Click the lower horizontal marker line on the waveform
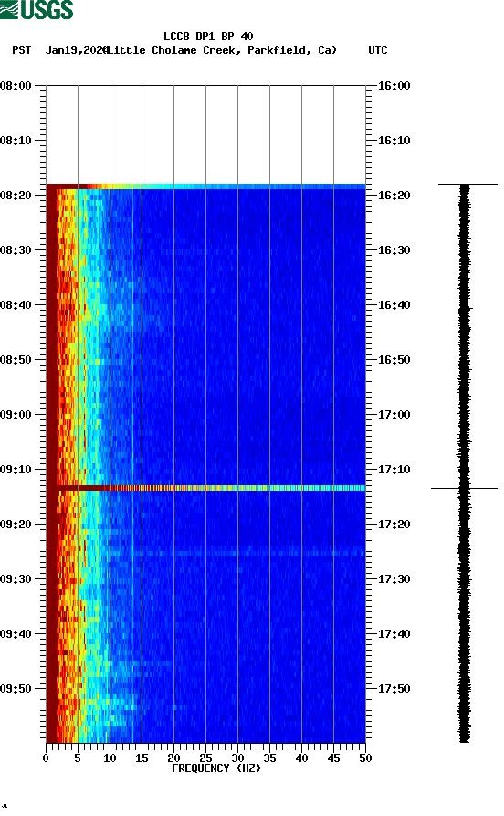The width and height of the screenshot is (504, 816). tap(464, 488)
